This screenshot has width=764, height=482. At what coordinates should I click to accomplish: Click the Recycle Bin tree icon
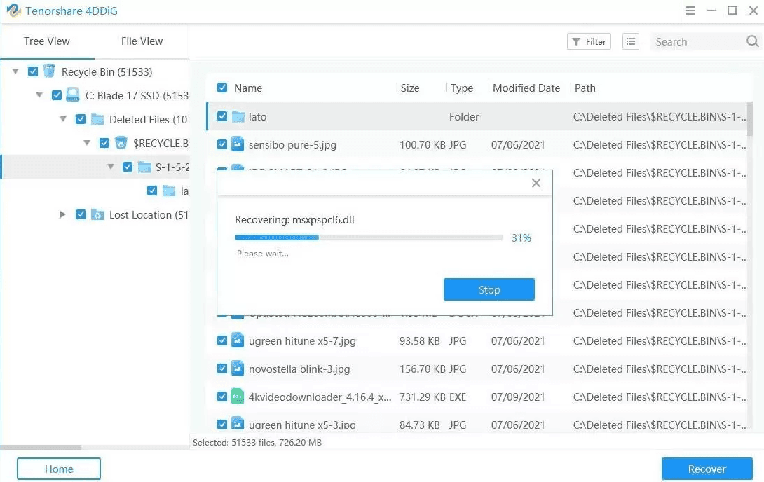(49, 71)
